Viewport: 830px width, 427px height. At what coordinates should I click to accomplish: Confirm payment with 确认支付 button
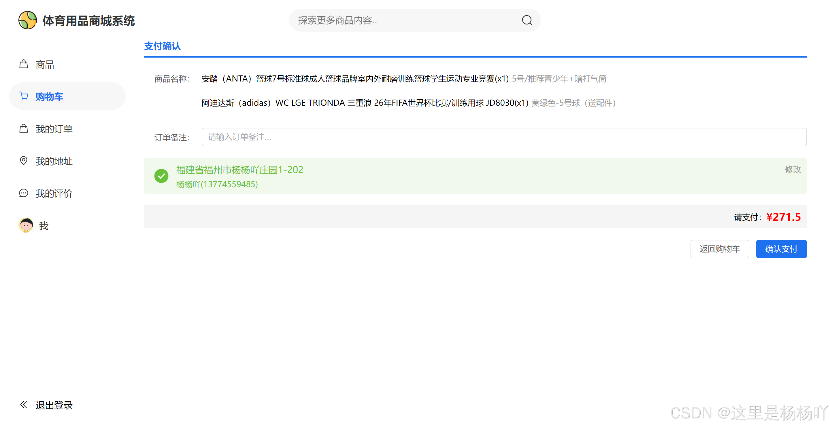[781, 249]
